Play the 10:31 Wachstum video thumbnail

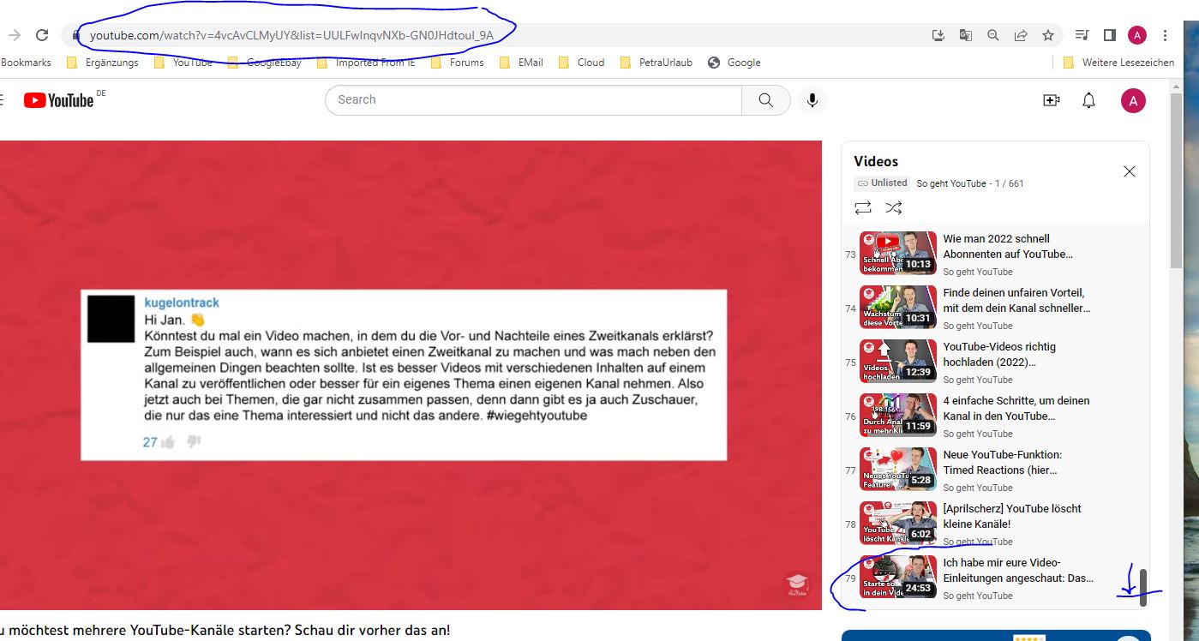[898, 307]
